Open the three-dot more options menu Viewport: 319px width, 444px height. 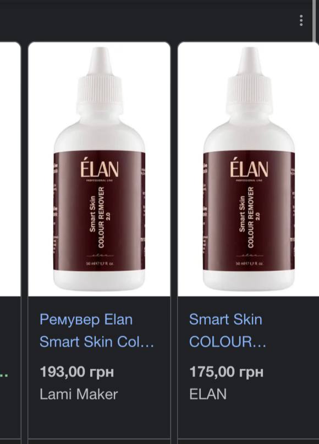pyautogui.click(x=301, y=21)
